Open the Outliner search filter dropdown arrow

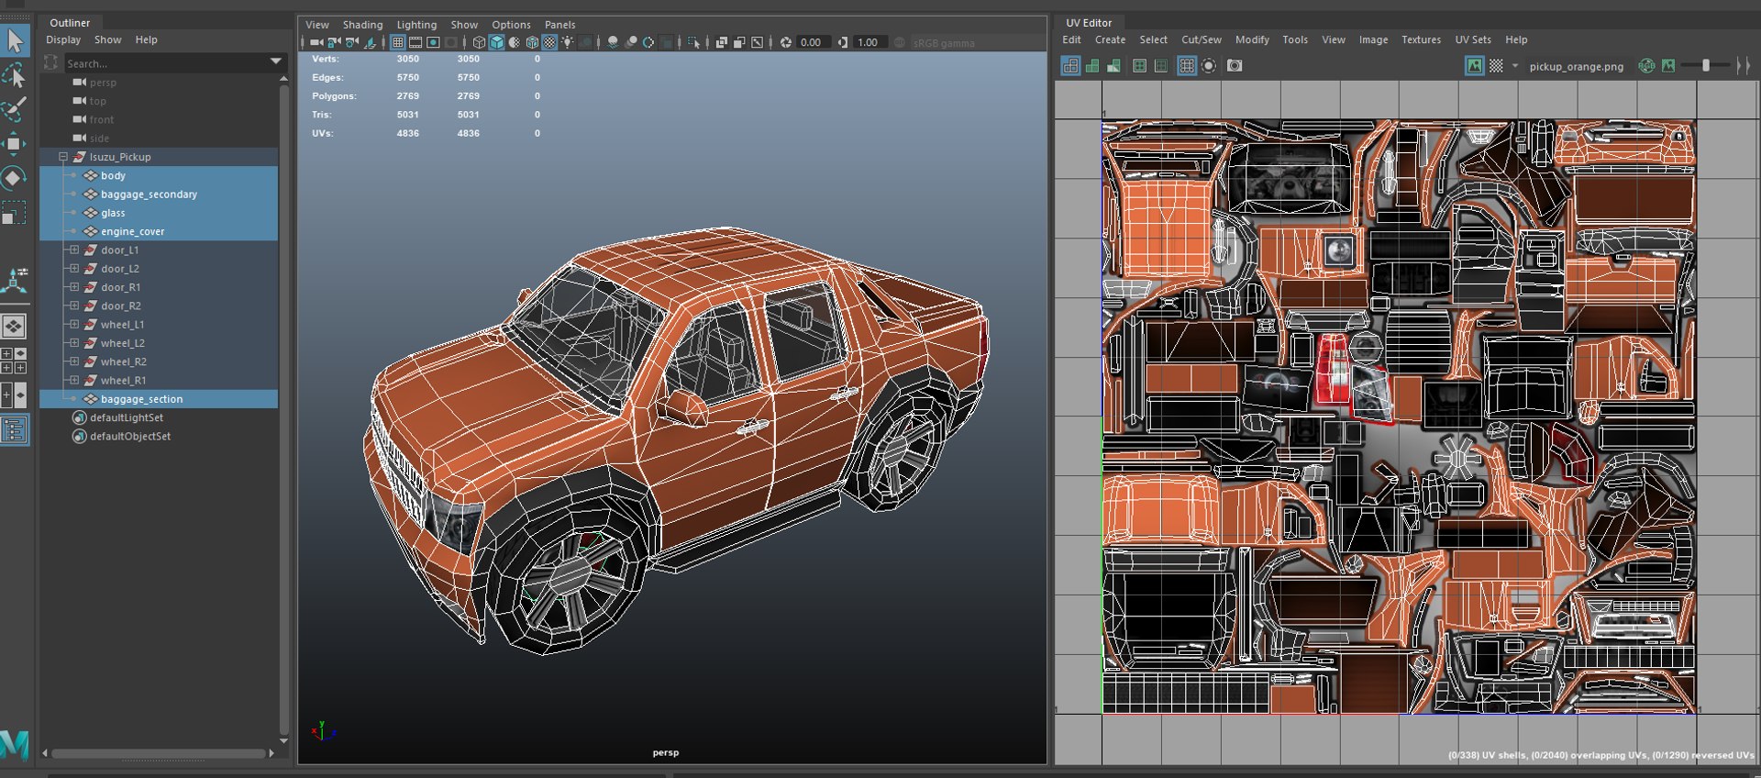click(x=275, y=61)
